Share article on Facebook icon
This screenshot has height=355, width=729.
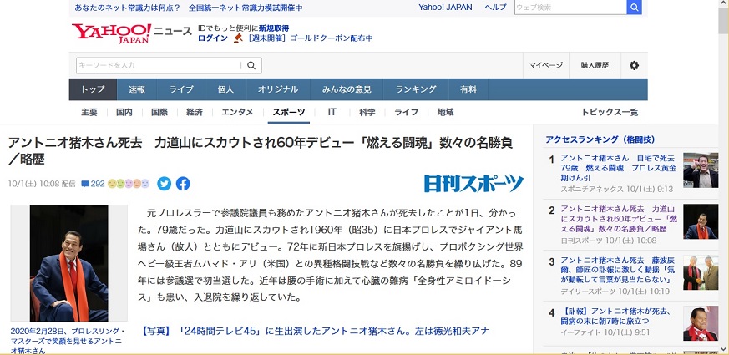pos(183,184)
